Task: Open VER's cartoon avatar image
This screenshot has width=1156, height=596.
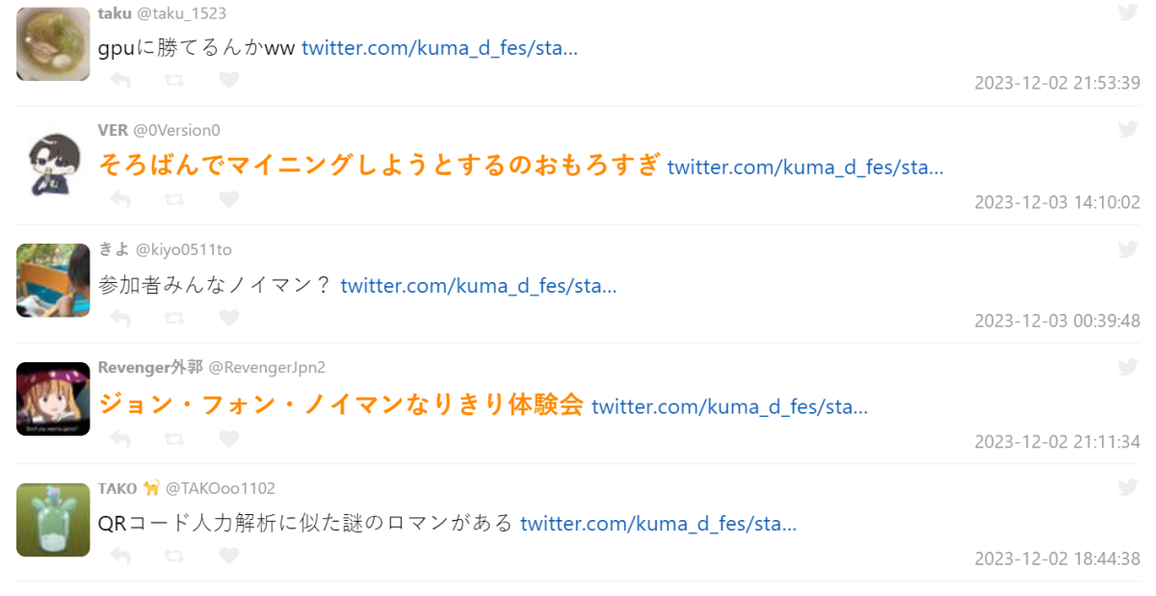Action: (x=53, y=163)
